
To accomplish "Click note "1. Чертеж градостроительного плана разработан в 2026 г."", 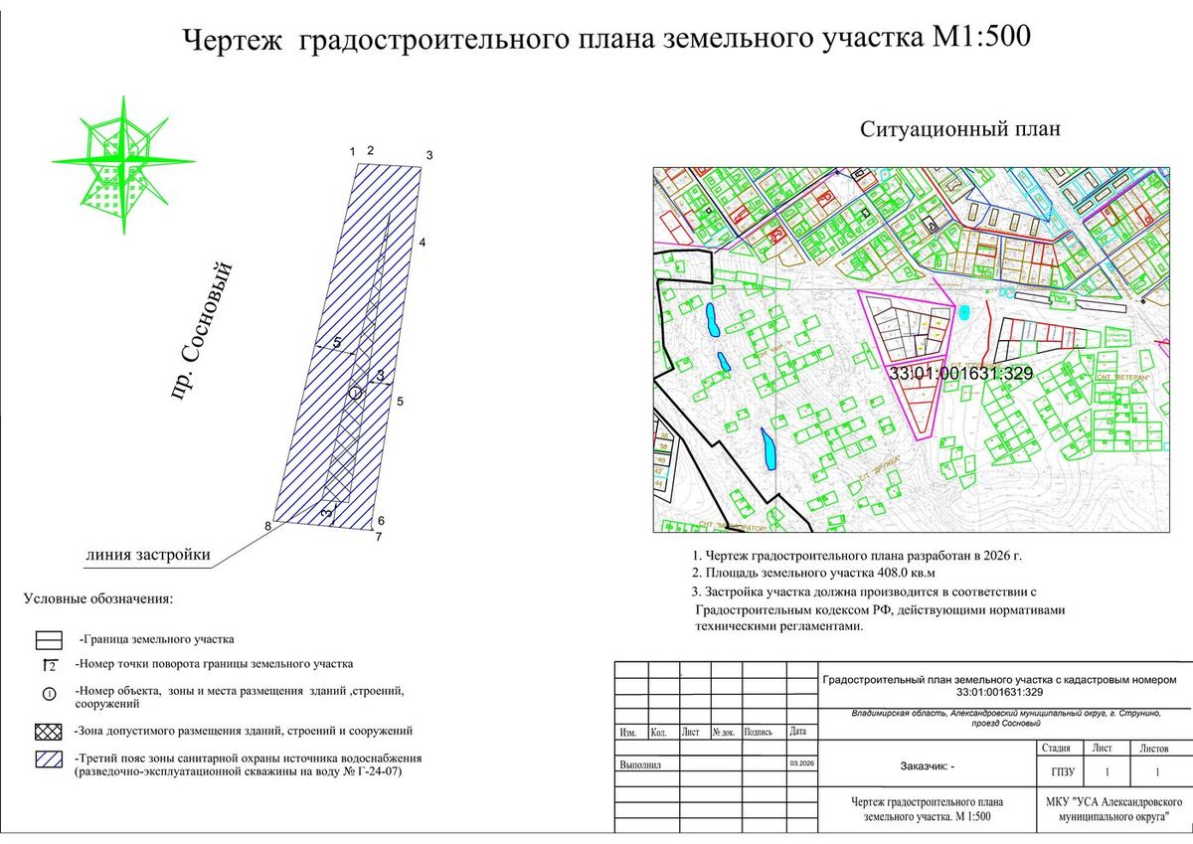I will pyautogui.click(x=857, y=555).
